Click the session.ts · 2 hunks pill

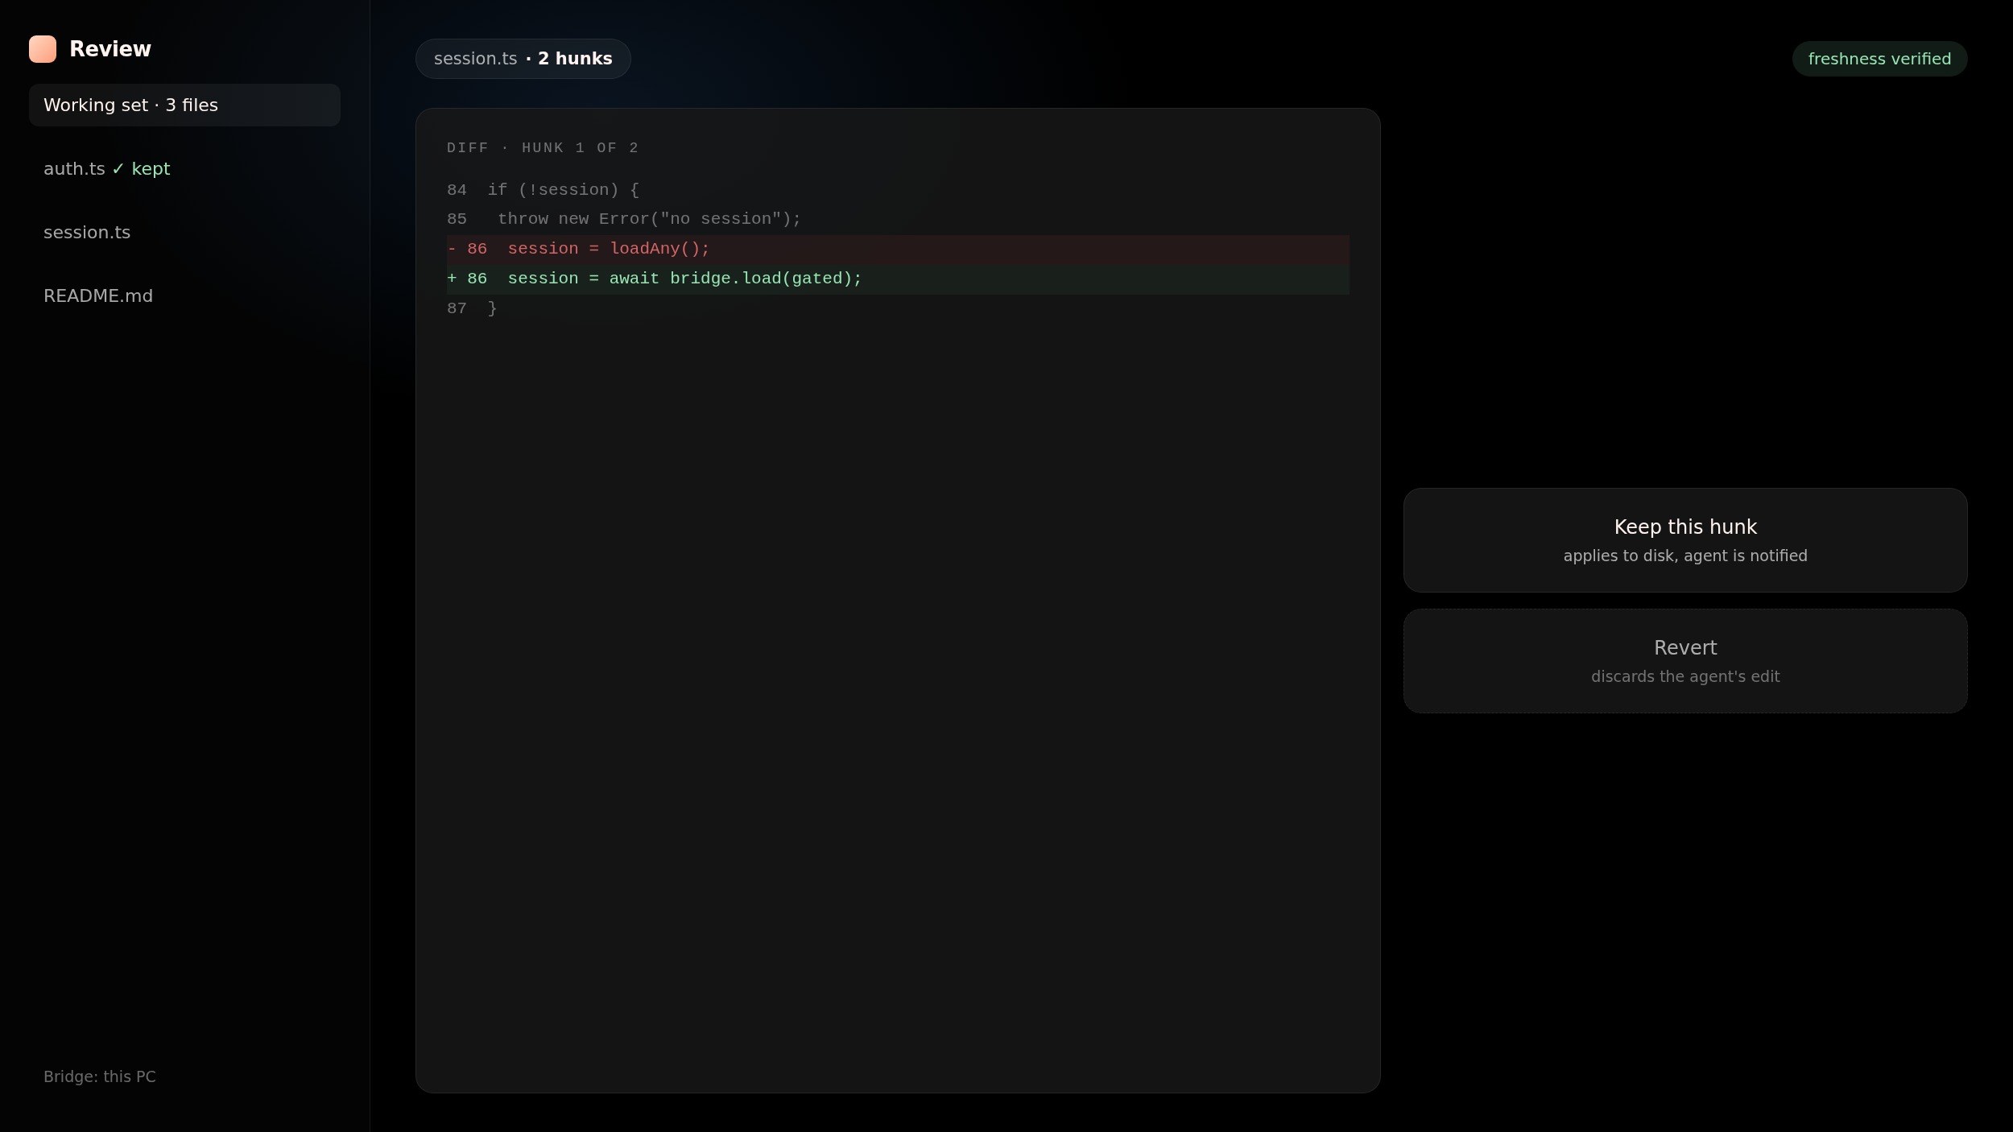[x=523, y=59]
